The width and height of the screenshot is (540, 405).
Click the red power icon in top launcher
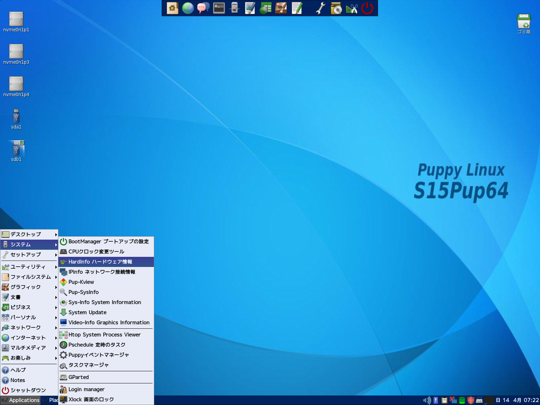click(x=367, y=8)
